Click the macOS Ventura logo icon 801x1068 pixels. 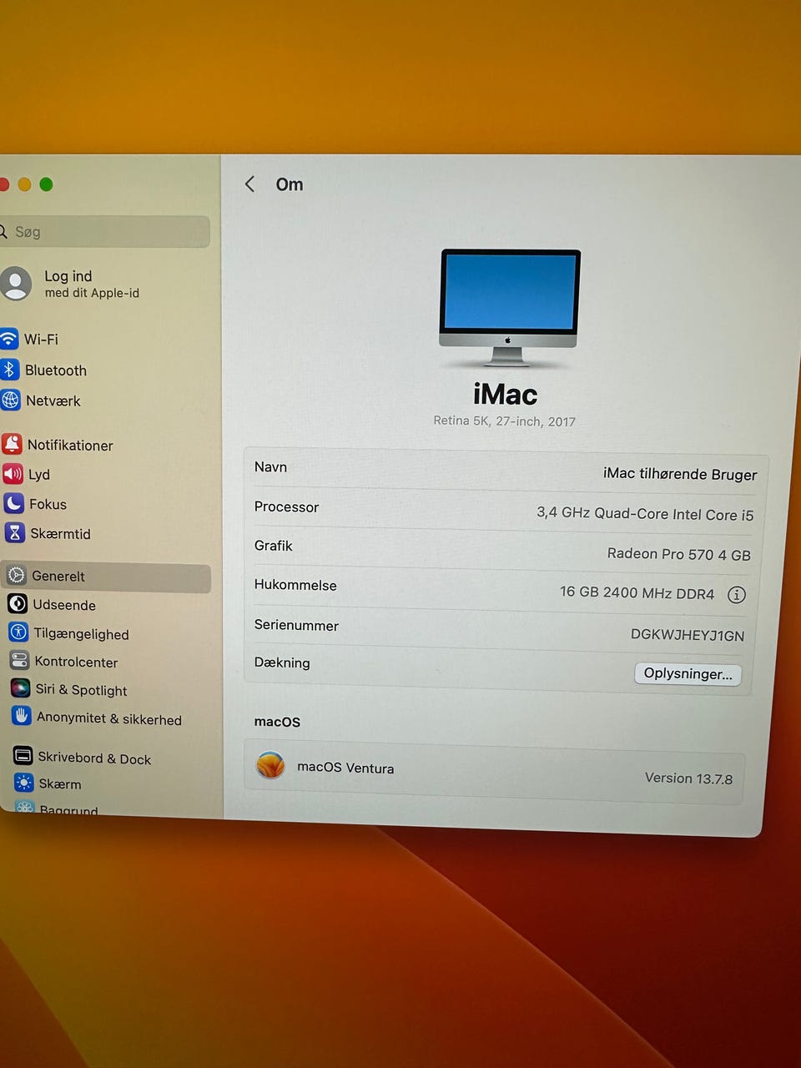(x=270, y=764)
